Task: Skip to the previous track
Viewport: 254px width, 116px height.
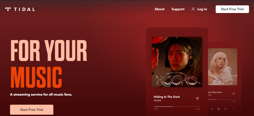Action: tap(212, 109)
